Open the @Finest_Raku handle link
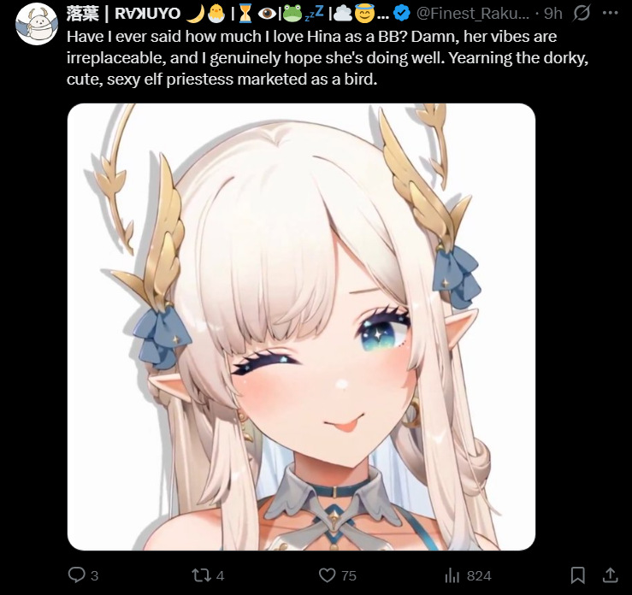 472,14
